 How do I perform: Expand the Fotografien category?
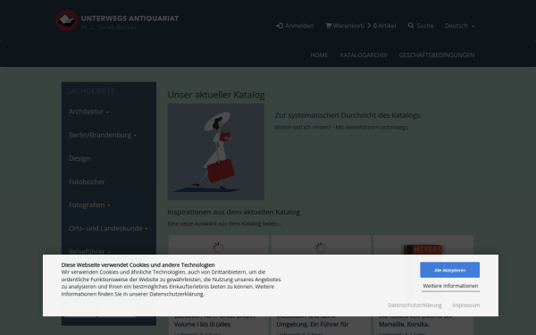[x=89, y=205]
